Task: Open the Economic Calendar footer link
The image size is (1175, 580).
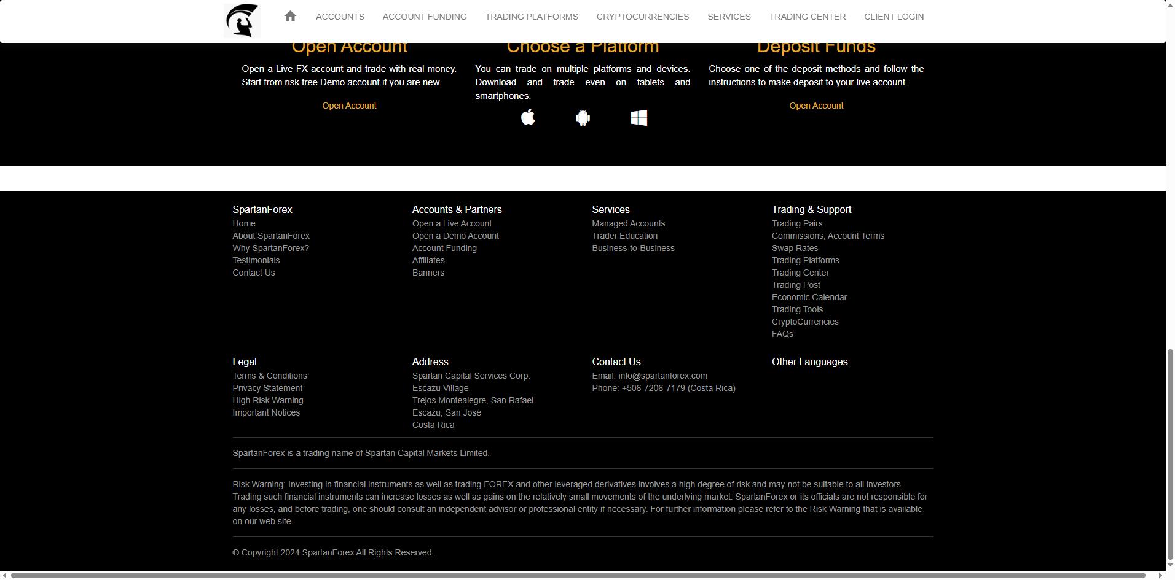Action: pyautogui.click(x=809, y=297)
